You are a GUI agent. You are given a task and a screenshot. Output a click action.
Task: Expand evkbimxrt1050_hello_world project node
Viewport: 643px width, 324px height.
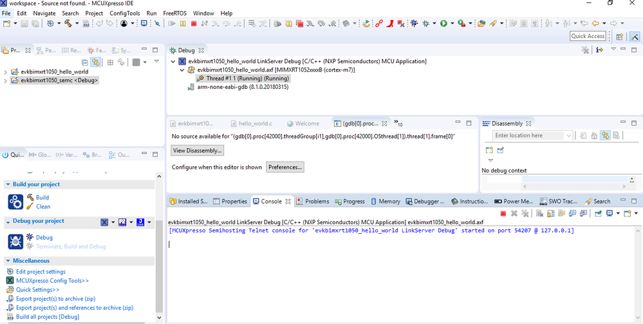point(5,72)
